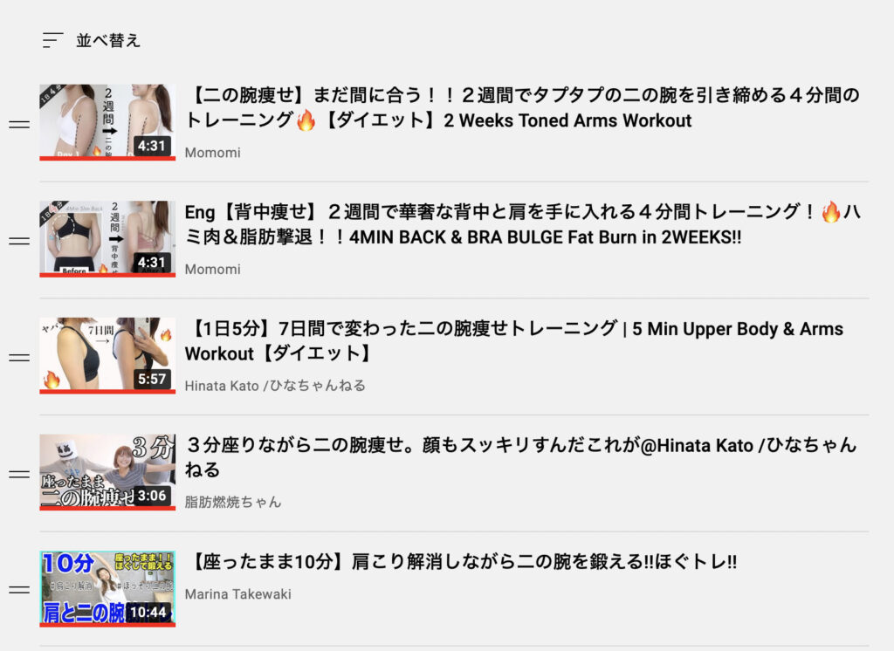Open the 3:06 座ったまま thumbnail
This screenshot has width=894, height=651.
(x=107, y=472)
